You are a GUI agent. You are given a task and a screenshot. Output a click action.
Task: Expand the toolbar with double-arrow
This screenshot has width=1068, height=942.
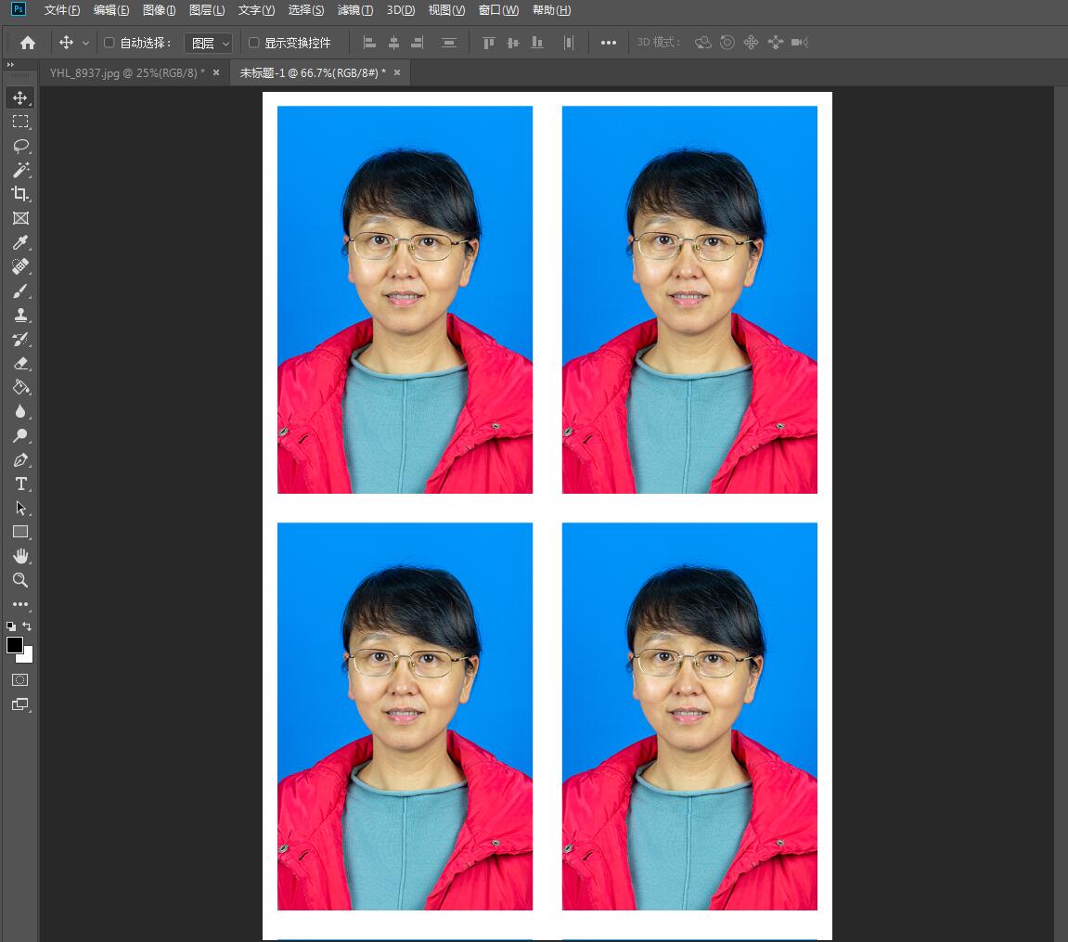tap(10, 64)
